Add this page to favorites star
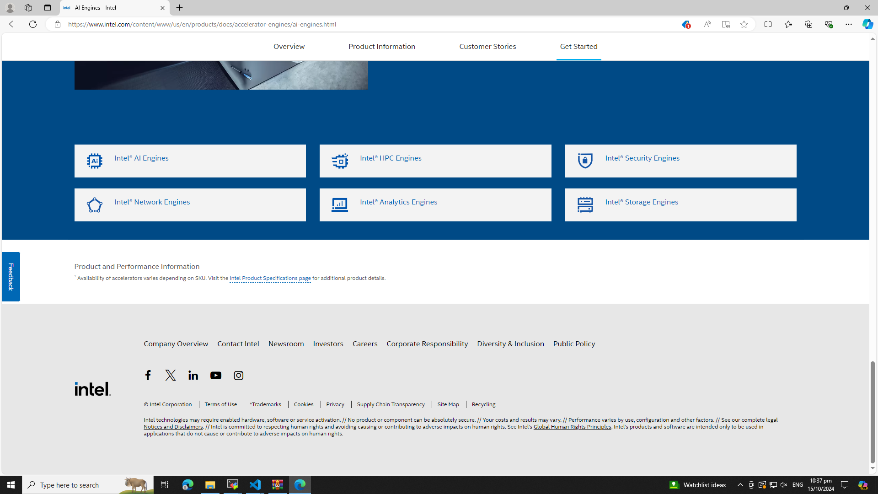The height and width of the screenshot is (494, 878). (x=744, y=24)
